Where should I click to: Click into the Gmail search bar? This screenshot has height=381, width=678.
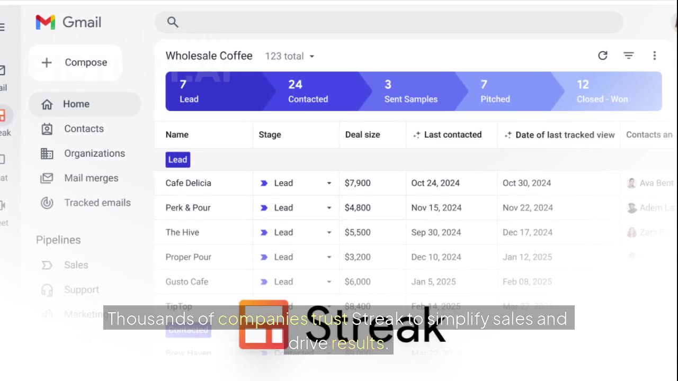click(389, 22)
